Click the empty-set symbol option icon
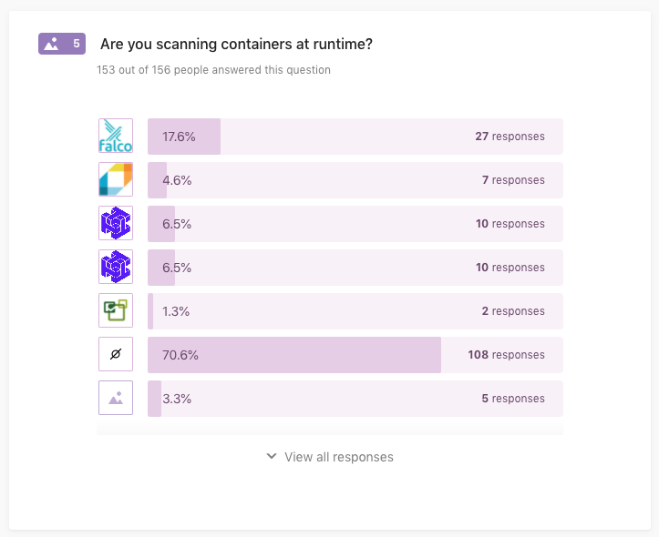Screen dimensions: 659x537 tap(116, 354)
